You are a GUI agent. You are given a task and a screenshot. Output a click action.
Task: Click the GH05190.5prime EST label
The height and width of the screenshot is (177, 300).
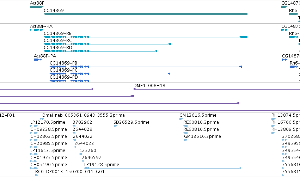point(49,165)
